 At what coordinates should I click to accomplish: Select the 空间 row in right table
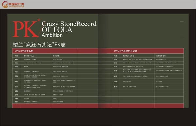pos(148,81)
